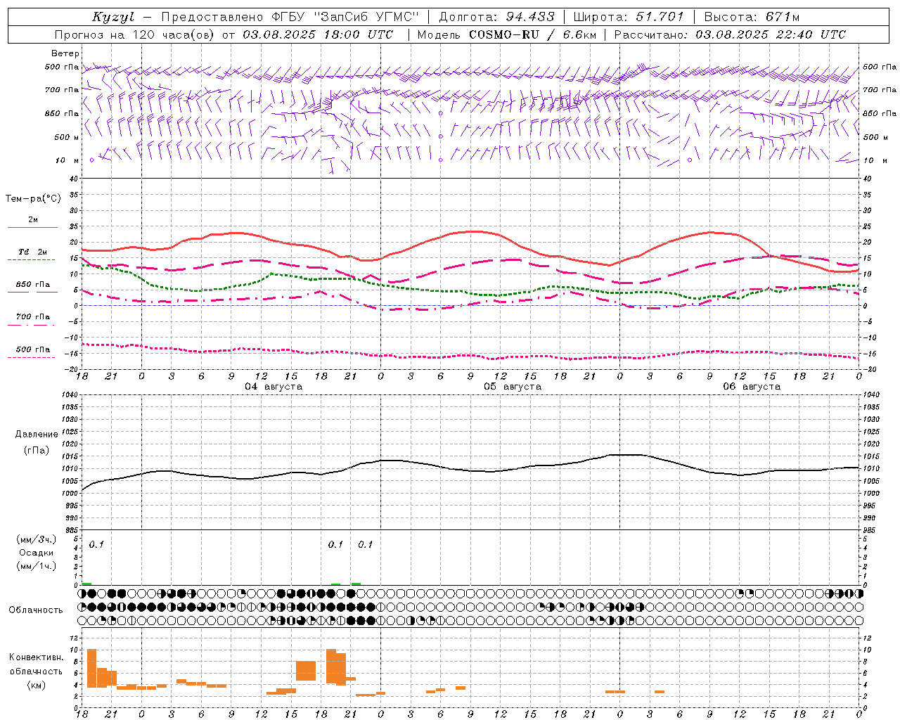The image size is (900, 720).
Task: Click the left "500 гПа" wind level label
Action: point(62,67)
